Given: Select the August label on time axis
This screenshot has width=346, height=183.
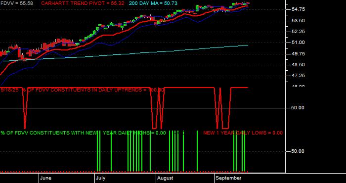Looking at the screenshot, I should (x=165, y=178).
